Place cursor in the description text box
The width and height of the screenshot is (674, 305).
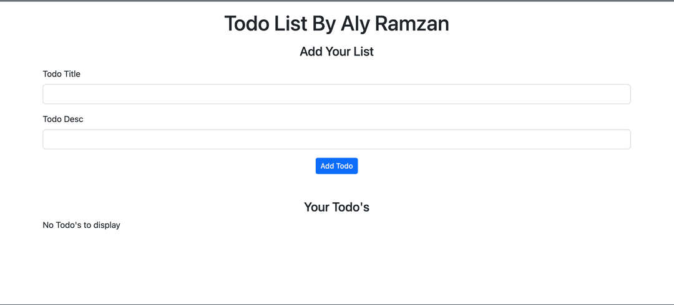336,139
